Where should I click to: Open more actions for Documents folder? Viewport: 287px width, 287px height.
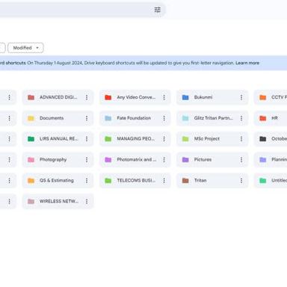87,118
